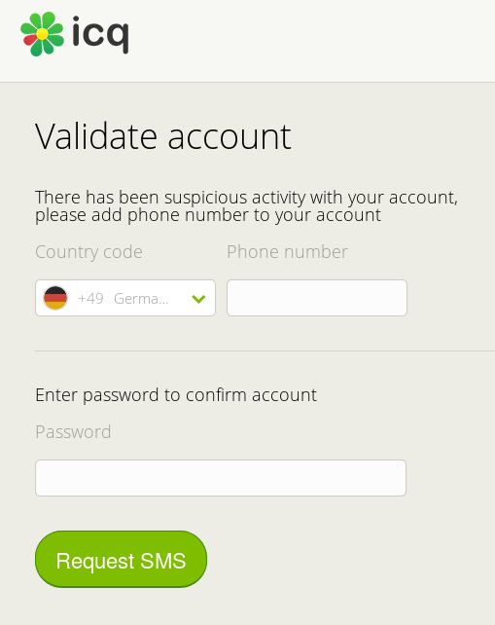This screenshot has height=625, width=495.
Task: Click the truncated Germa... country name
Action: point(141,298)
